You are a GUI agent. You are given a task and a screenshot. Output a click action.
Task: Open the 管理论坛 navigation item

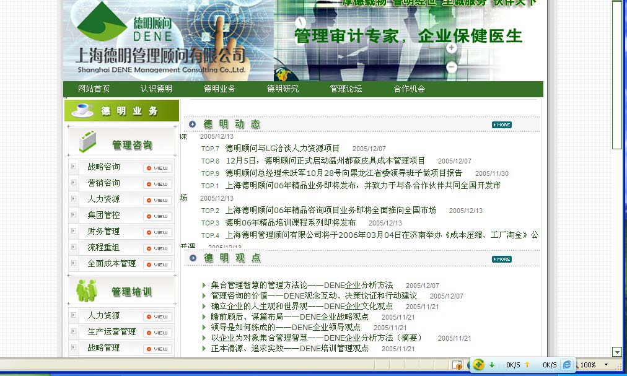coord(346,89)
